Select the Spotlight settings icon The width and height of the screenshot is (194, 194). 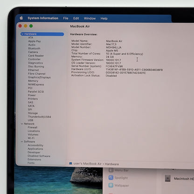point(111,178)
